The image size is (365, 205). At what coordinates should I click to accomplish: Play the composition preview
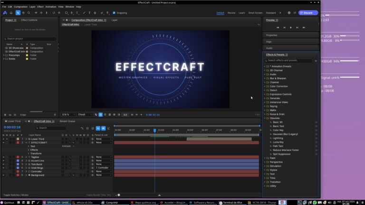(291, 28)
